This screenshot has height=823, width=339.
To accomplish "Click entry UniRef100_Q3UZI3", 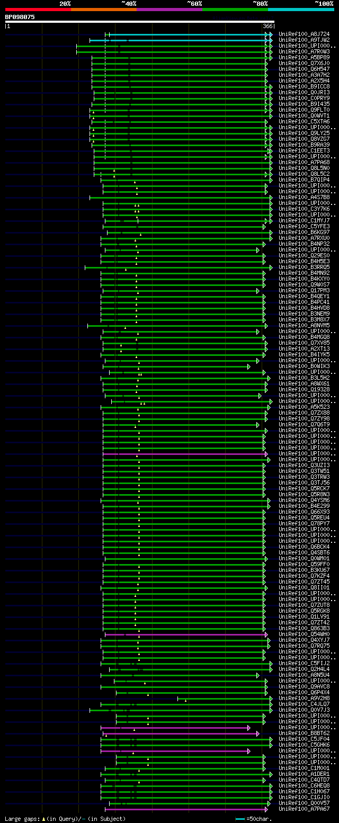I will [304, 466].
